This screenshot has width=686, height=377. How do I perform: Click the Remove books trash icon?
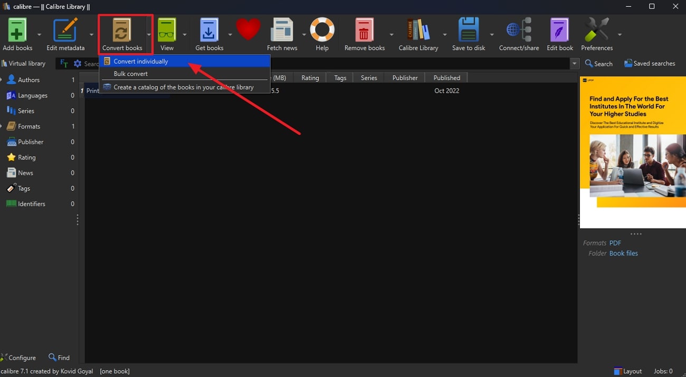click(x=364, y=30)
